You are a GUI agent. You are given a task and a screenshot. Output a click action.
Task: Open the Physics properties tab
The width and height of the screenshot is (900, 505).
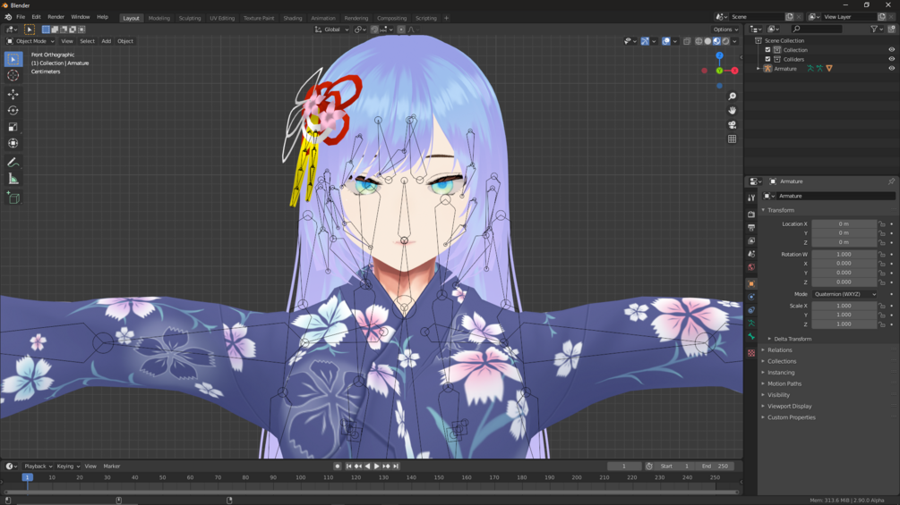pos(751,297)
